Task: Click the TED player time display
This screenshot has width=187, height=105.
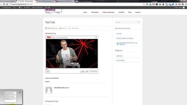Action: pos(93,71)
